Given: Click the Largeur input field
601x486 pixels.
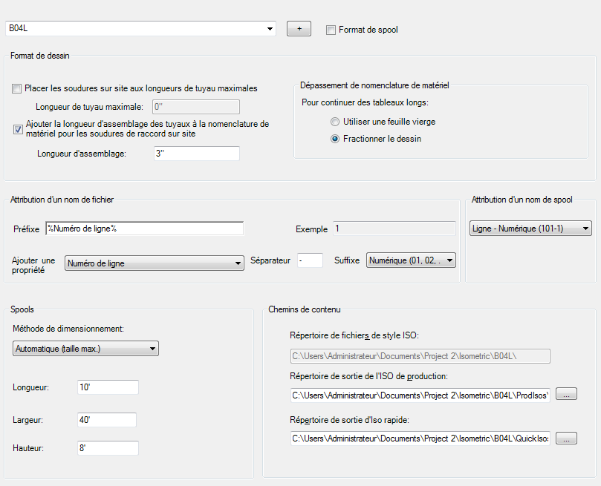Looking at the screenshot, I should click(x=106, y=420).
